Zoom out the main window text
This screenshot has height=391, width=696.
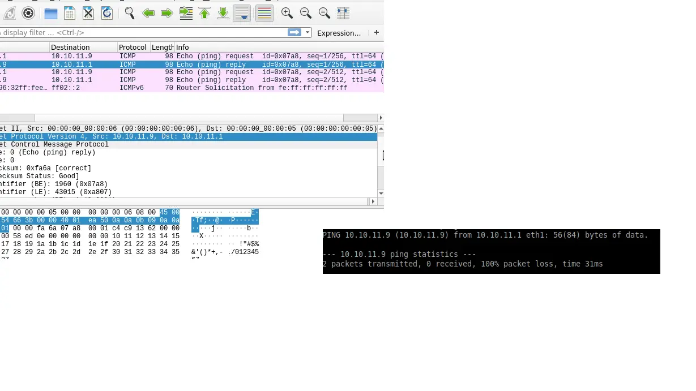click(x=306, y=13)
